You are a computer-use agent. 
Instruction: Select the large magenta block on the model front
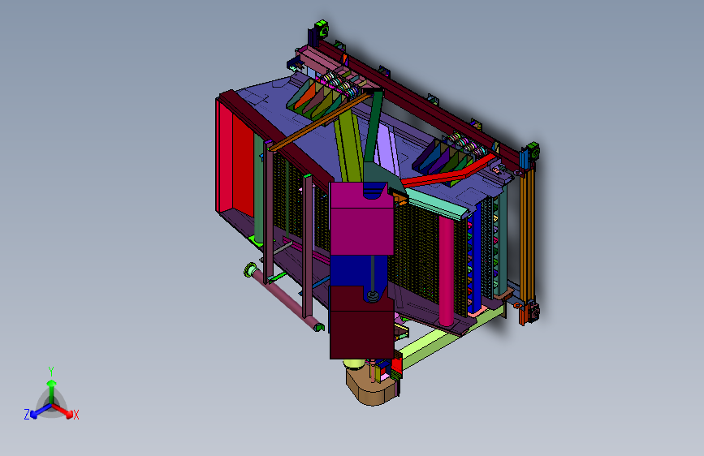[361, 219]
